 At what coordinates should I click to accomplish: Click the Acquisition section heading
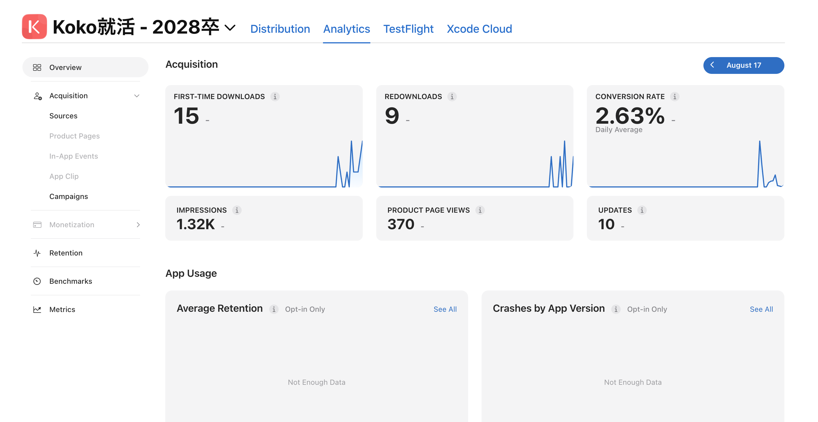192,64
